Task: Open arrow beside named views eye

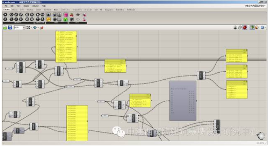Action: coord(38,28)
